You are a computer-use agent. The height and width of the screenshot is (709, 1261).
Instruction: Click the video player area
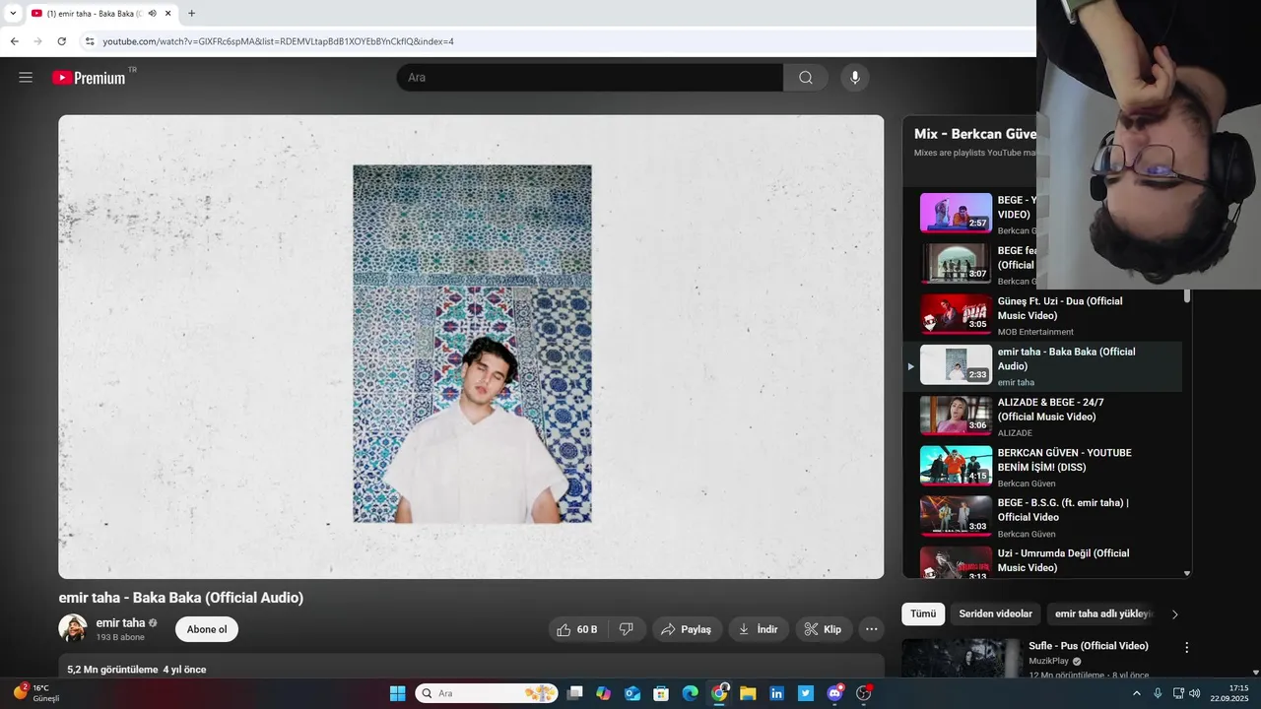click(x=471, y=347)
